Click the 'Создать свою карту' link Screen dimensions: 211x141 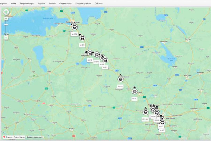click(x=35, y=137)
